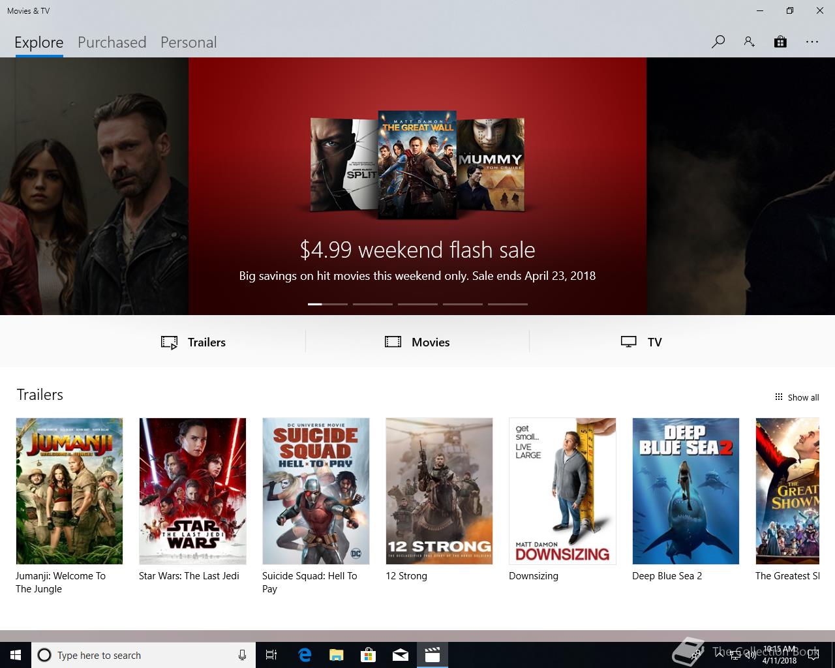Open The Mummy poster in the banner
The image size is (835, 668).
(x=491, y=164)
